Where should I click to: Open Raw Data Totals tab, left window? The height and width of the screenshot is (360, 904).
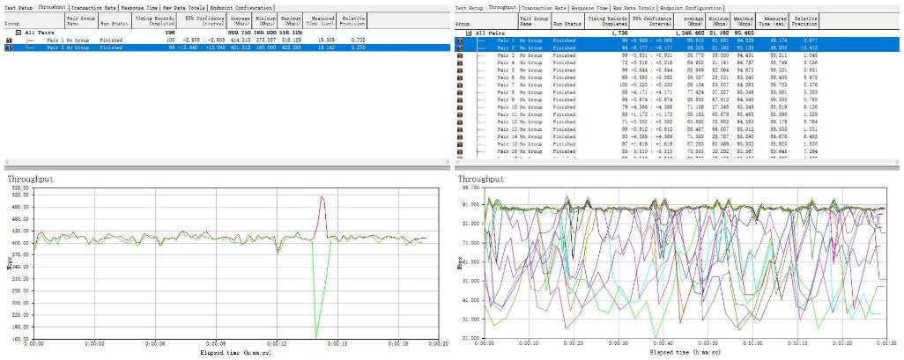pos(184,8)
